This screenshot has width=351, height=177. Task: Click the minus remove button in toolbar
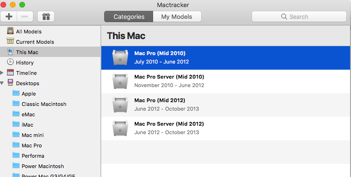tap(25, 16)
